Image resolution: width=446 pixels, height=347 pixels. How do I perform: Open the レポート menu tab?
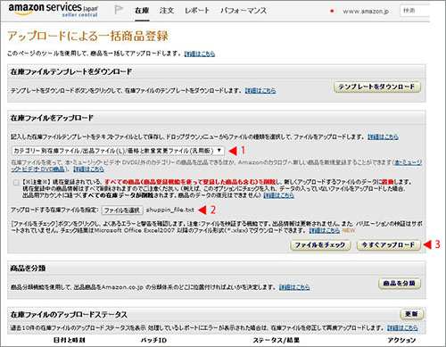click(x=197, y=11)
